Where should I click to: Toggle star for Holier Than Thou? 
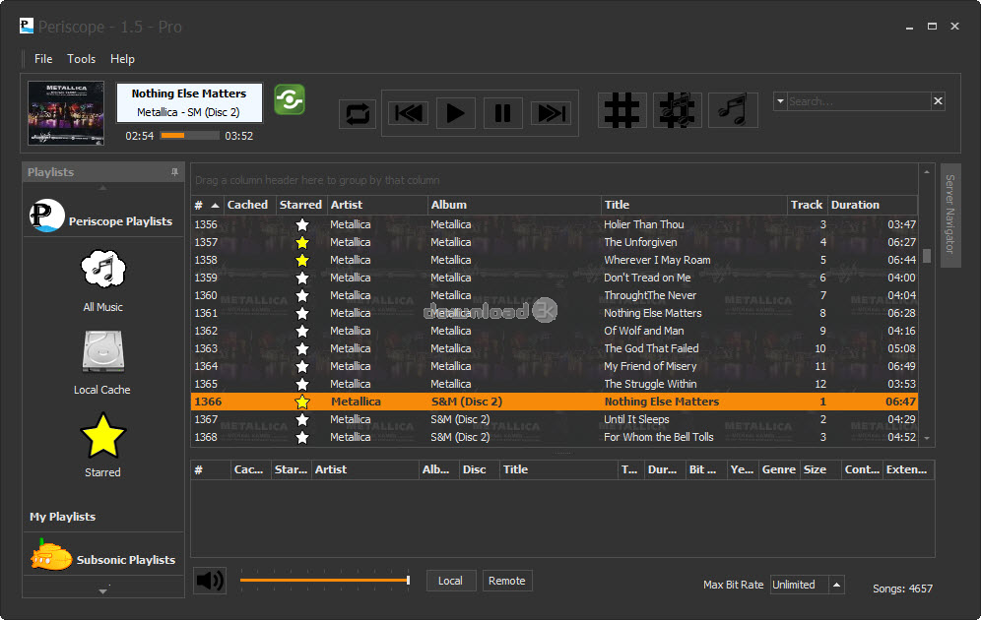click(x=302, y=225)
